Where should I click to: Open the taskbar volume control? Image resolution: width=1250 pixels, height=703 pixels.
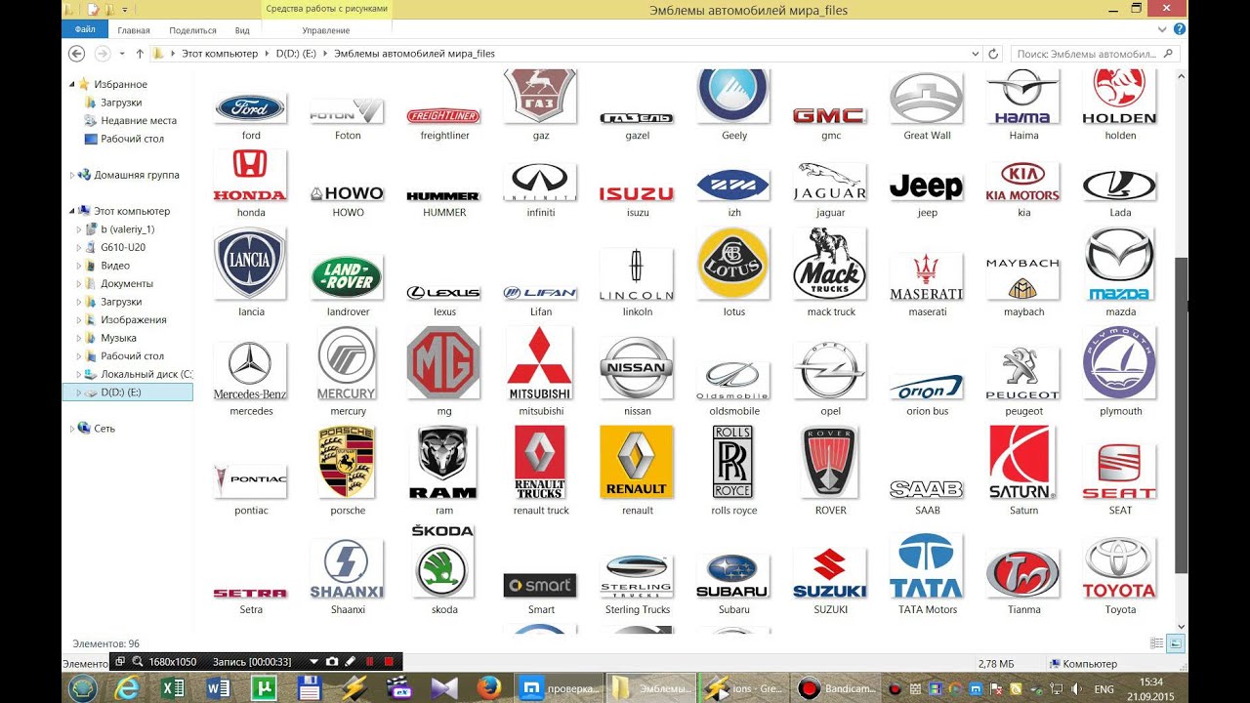click(x=1075, y=689)
